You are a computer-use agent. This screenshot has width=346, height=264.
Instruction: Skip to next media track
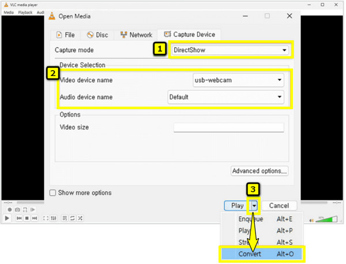tap(35, 218)
